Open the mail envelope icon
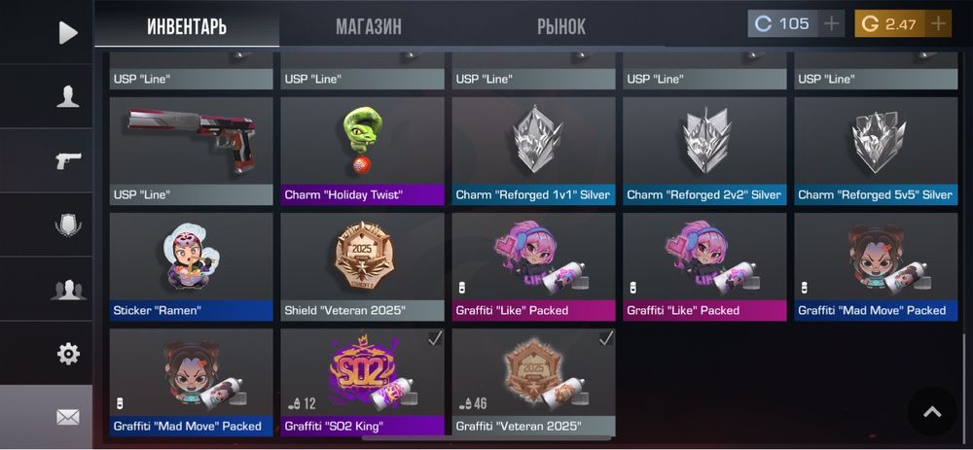 coord(68,418)
